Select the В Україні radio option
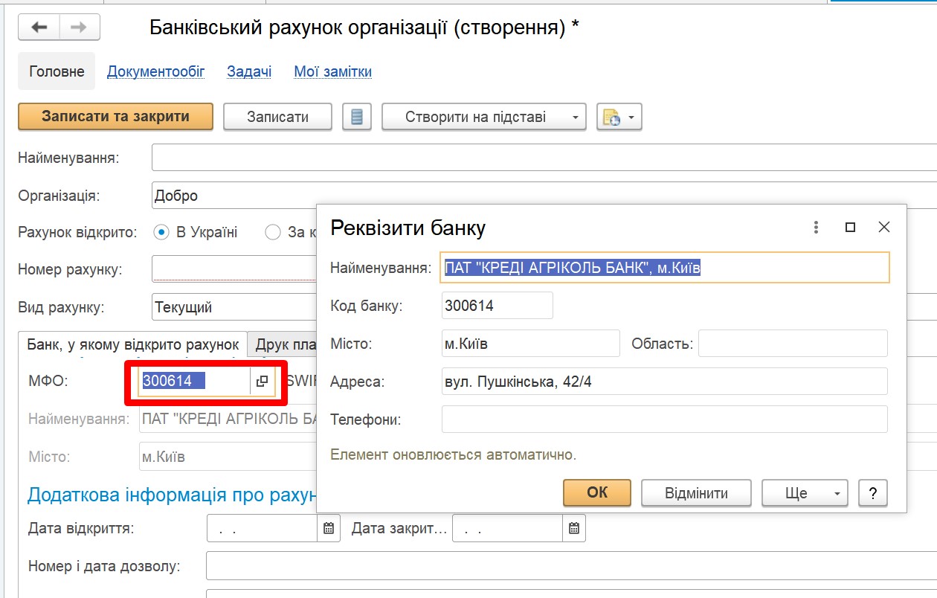Image resolution: width=937 pixels, height=598 pixels. point(161,232)
